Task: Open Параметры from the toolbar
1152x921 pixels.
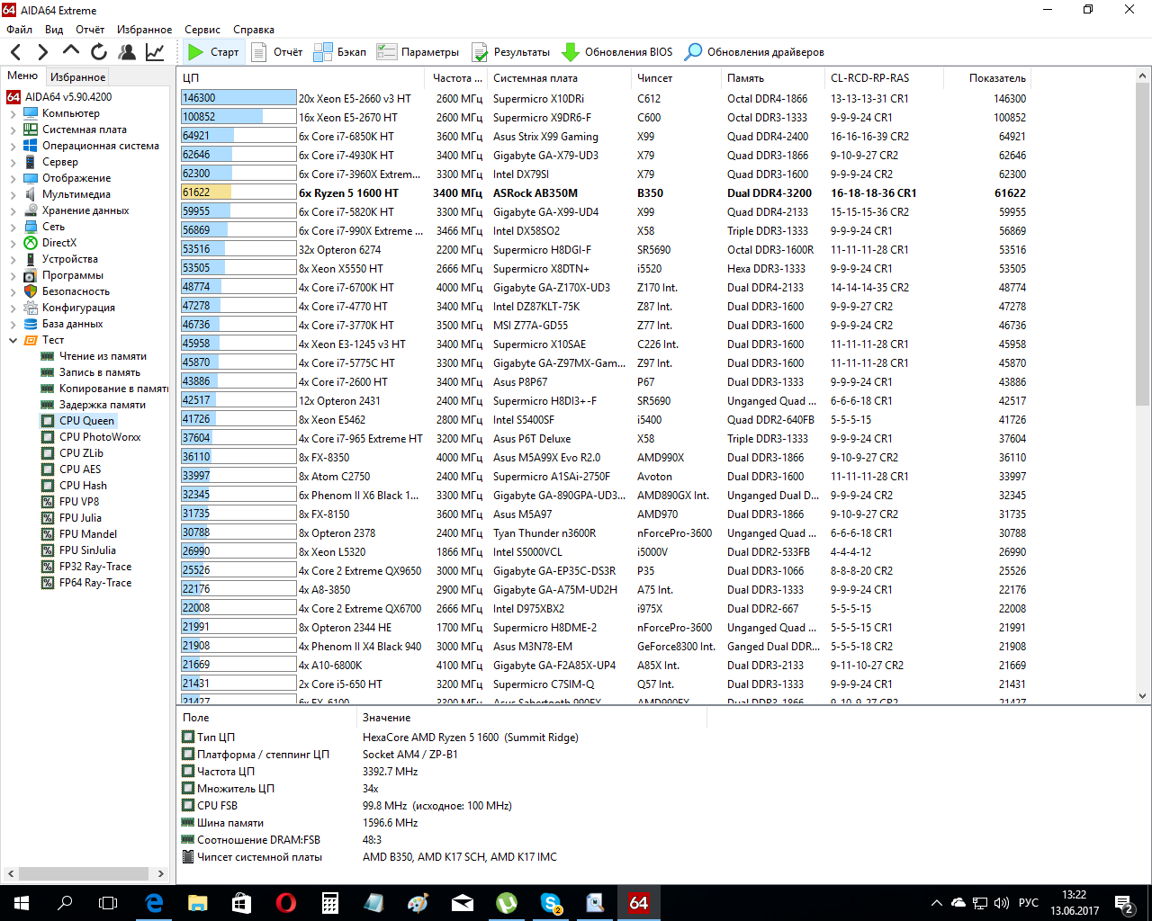Action: pos(418,52)
